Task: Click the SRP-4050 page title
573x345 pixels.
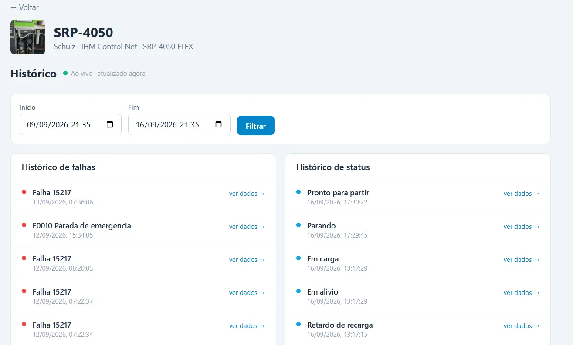Action: pyautogui.click(x=83, y=33)
